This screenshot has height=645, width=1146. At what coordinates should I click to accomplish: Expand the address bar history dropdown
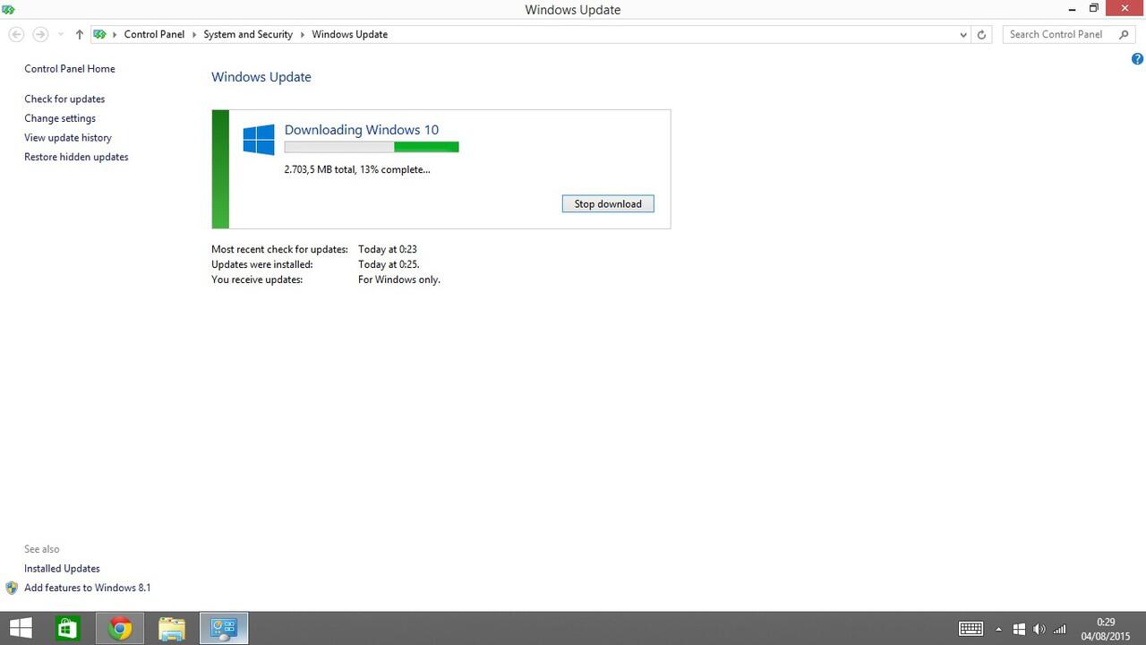[963, 34]
